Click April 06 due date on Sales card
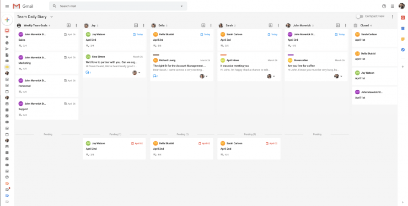The image size is (408, 206). tap(69, 34)
